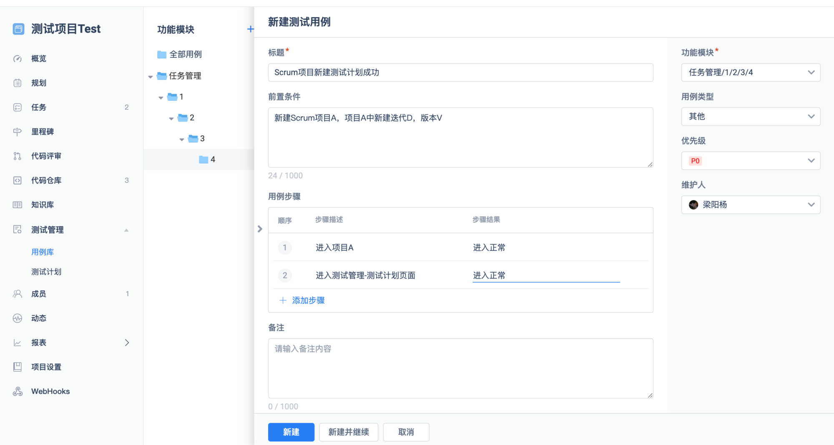This screenshot has width=834, height=445.
Task: Click the plus icon beside 功能模块 header
Action: [250, 29]
